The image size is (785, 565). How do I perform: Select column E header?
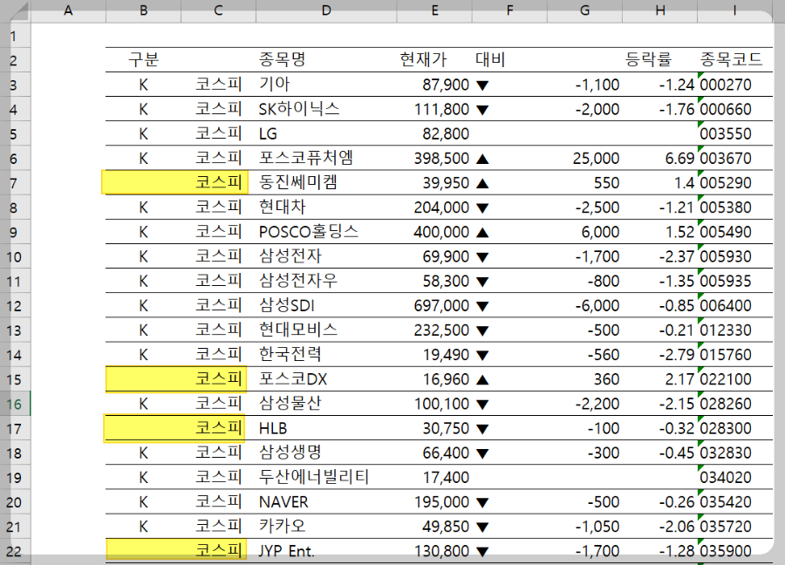[x=434, y=10]
